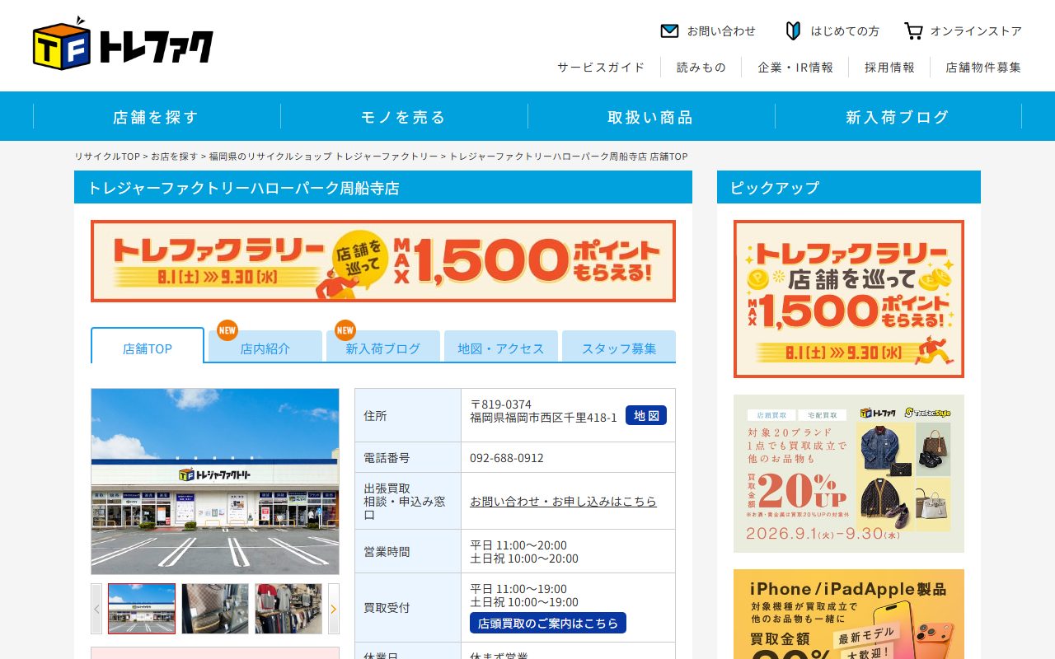Select the store exterior thumbnail
Image resolution: width=1055 pixels, height=659 pixels.
[x=142, y=609]
